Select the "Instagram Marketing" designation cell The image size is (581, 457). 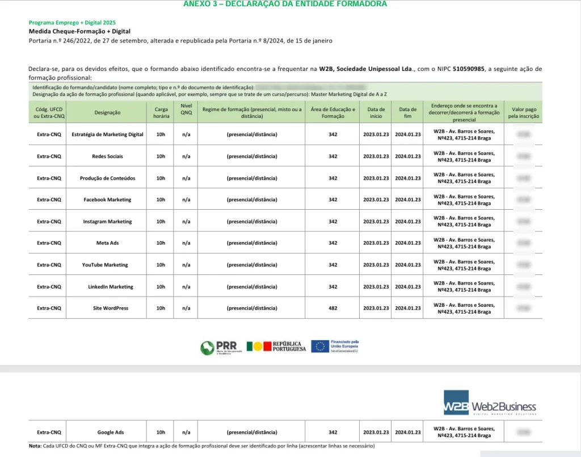107,221
